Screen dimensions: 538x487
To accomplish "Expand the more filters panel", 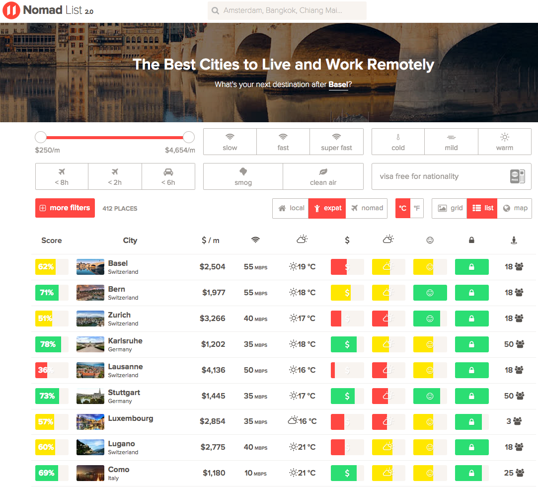I will coord(65,208).
